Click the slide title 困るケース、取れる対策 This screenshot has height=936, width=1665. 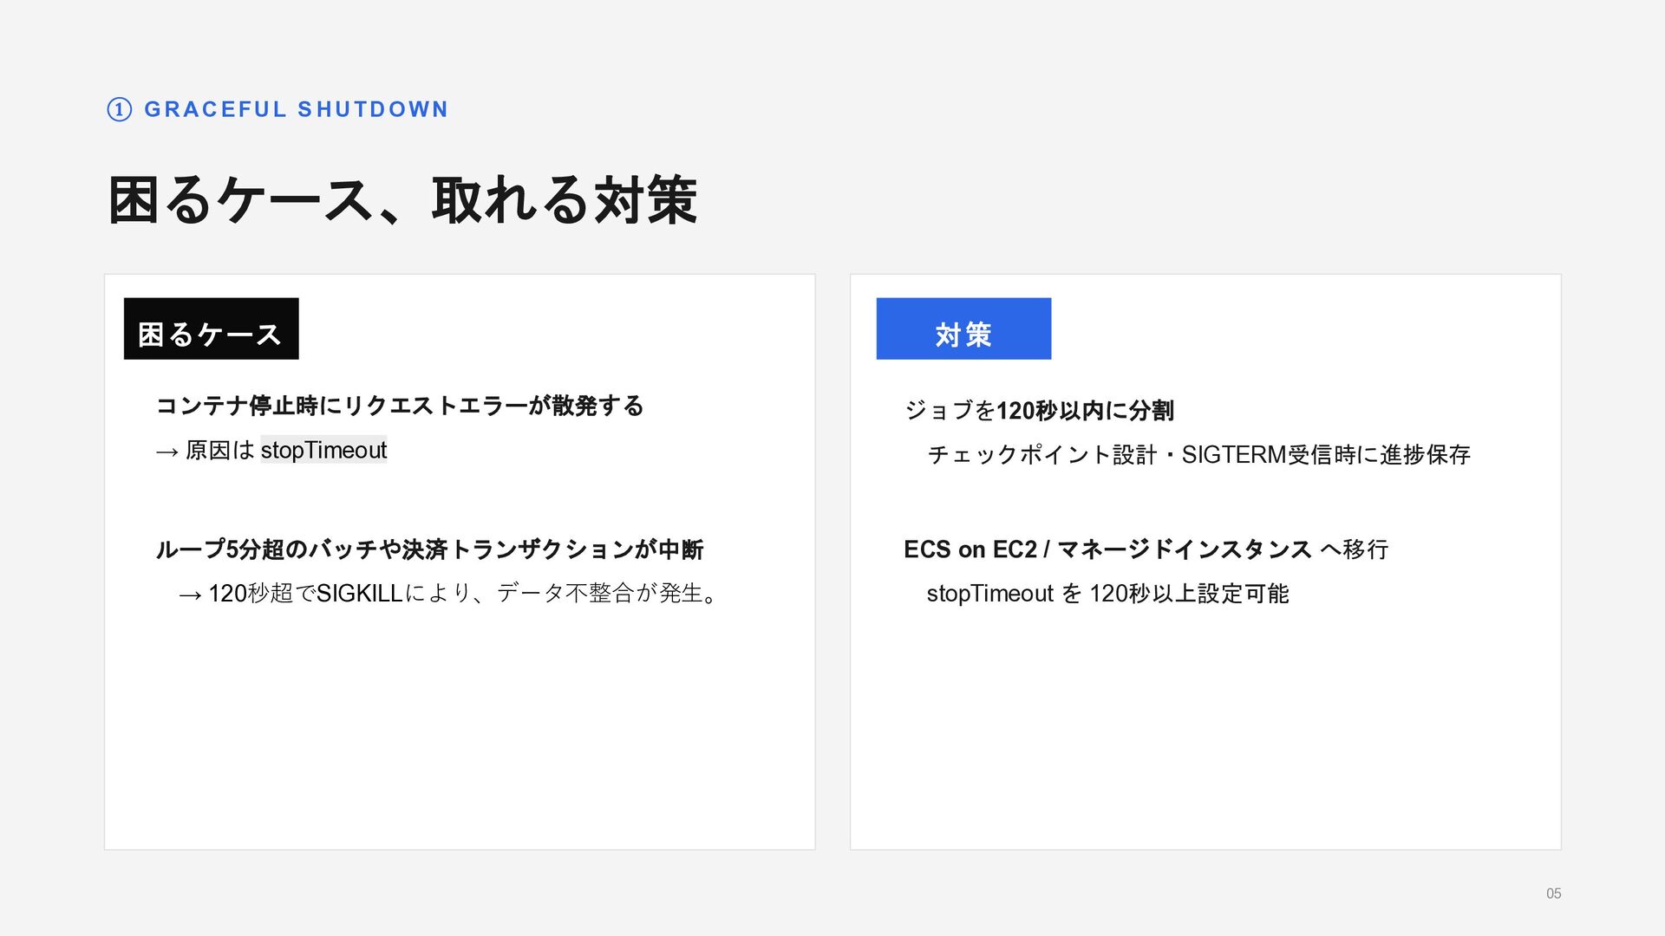point(402,200)
